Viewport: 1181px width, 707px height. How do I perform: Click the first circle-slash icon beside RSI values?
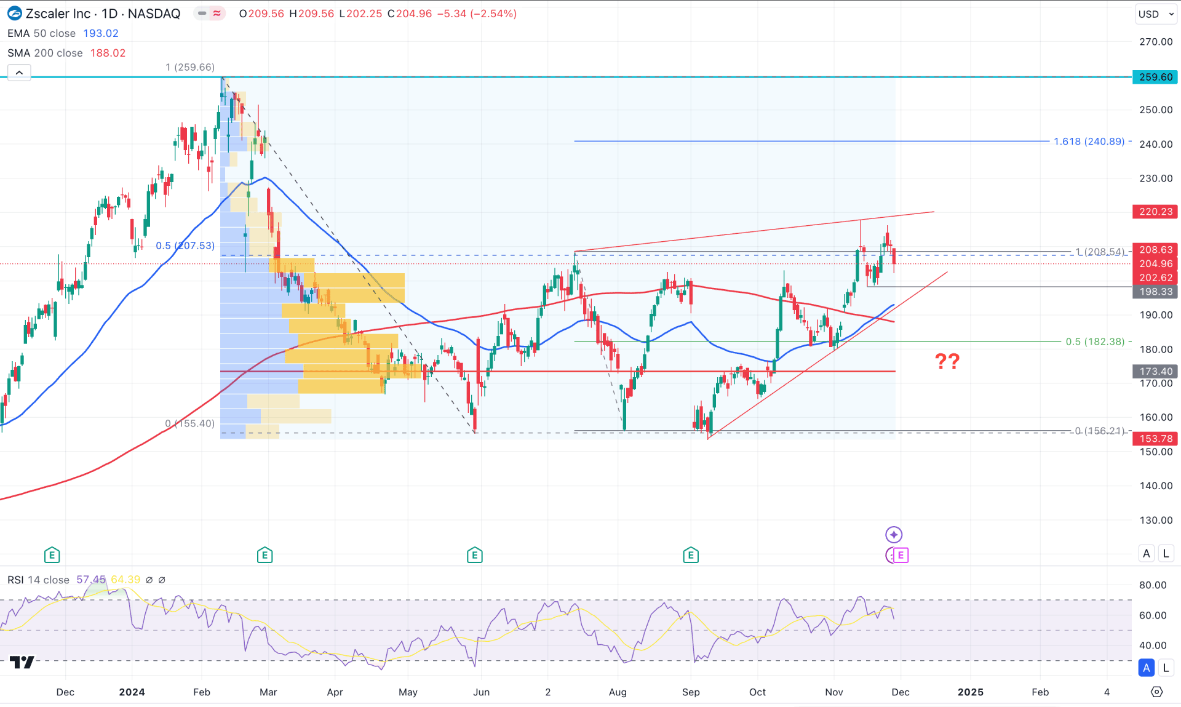pyautogui.click(x=149, y=580)
